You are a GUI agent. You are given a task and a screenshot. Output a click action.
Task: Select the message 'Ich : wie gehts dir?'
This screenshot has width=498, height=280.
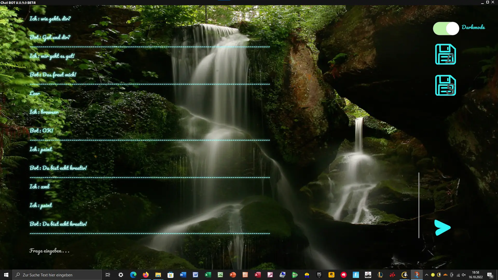50,19
